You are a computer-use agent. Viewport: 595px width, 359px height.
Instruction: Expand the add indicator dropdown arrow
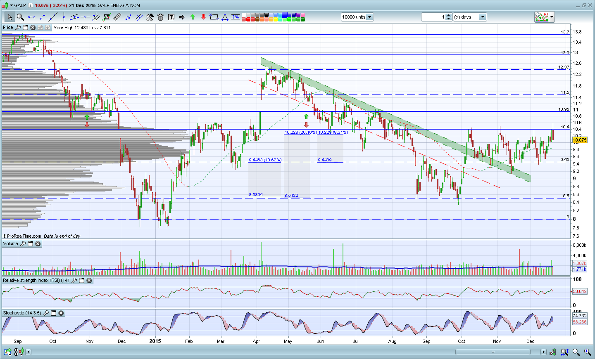click(x=552, y=17)
